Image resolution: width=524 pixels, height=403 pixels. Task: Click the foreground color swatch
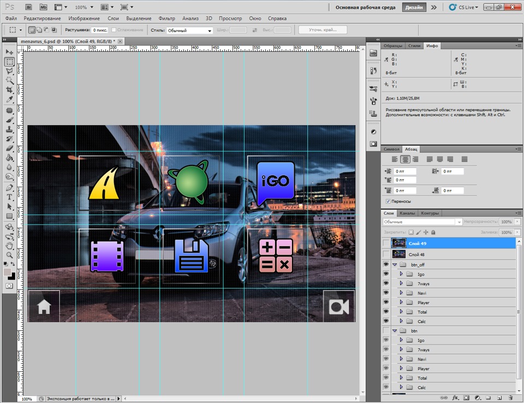(7, 272)
